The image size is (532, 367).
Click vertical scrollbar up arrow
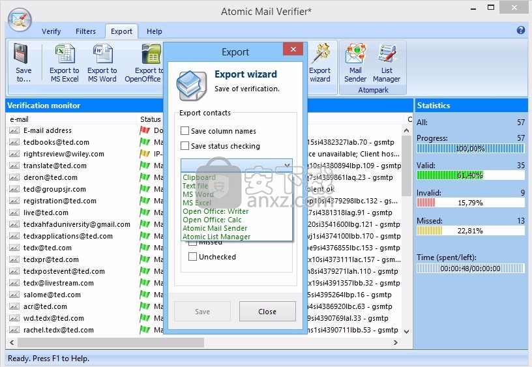click(x=406, y=130)
